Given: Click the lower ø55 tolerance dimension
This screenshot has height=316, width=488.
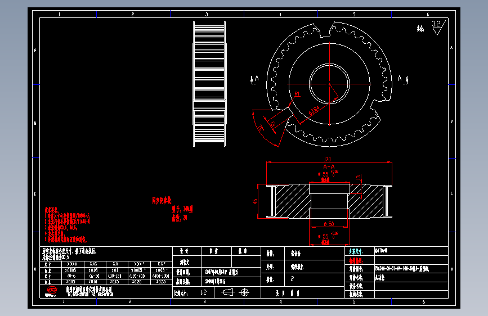Looking at the screenshot, I should (x=328, y=236).
